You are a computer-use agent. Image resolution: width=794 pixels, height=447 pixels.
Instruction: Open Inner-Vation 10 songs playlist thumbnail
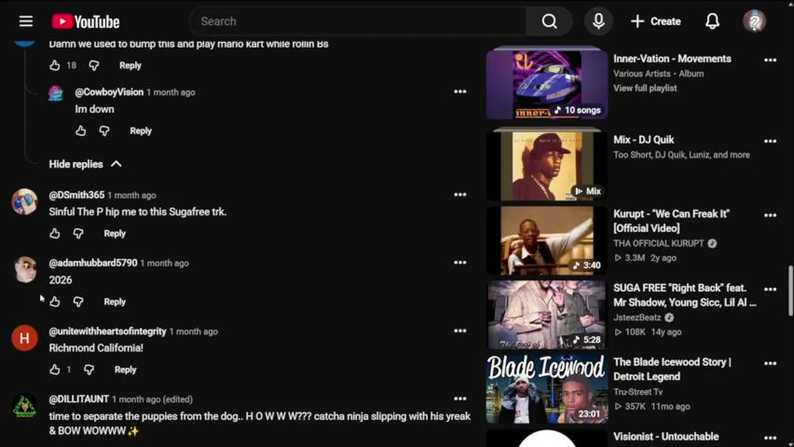pyautogui.click(x=547, y=84)
